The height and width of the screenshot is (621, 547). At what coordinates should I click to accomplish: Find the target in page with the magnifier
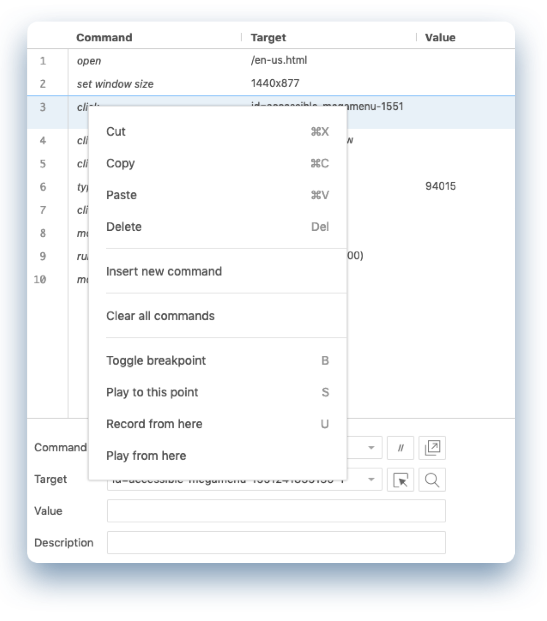pyautogui.click(x=432, y=480)
